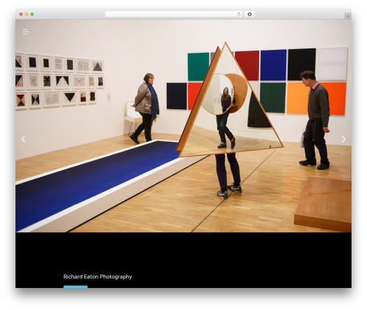Open a new browser tab

click(348, 16)
